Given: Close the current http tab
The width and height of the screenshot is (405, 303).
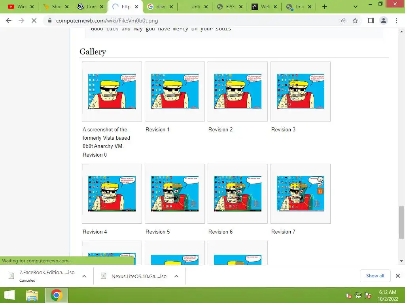Looking at the screenshot, I should click(136, 7).
